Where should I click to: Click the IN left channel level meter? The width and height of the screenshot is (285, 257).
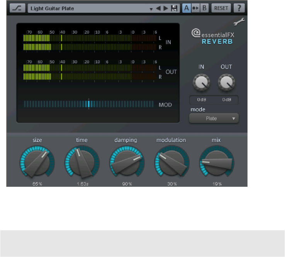pos(90,38)
